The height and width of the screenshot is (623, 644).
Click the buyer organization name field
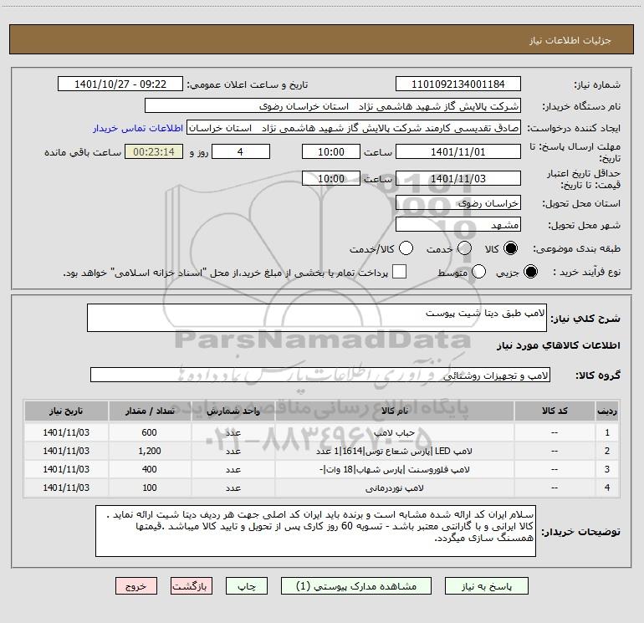click(333, 106)
